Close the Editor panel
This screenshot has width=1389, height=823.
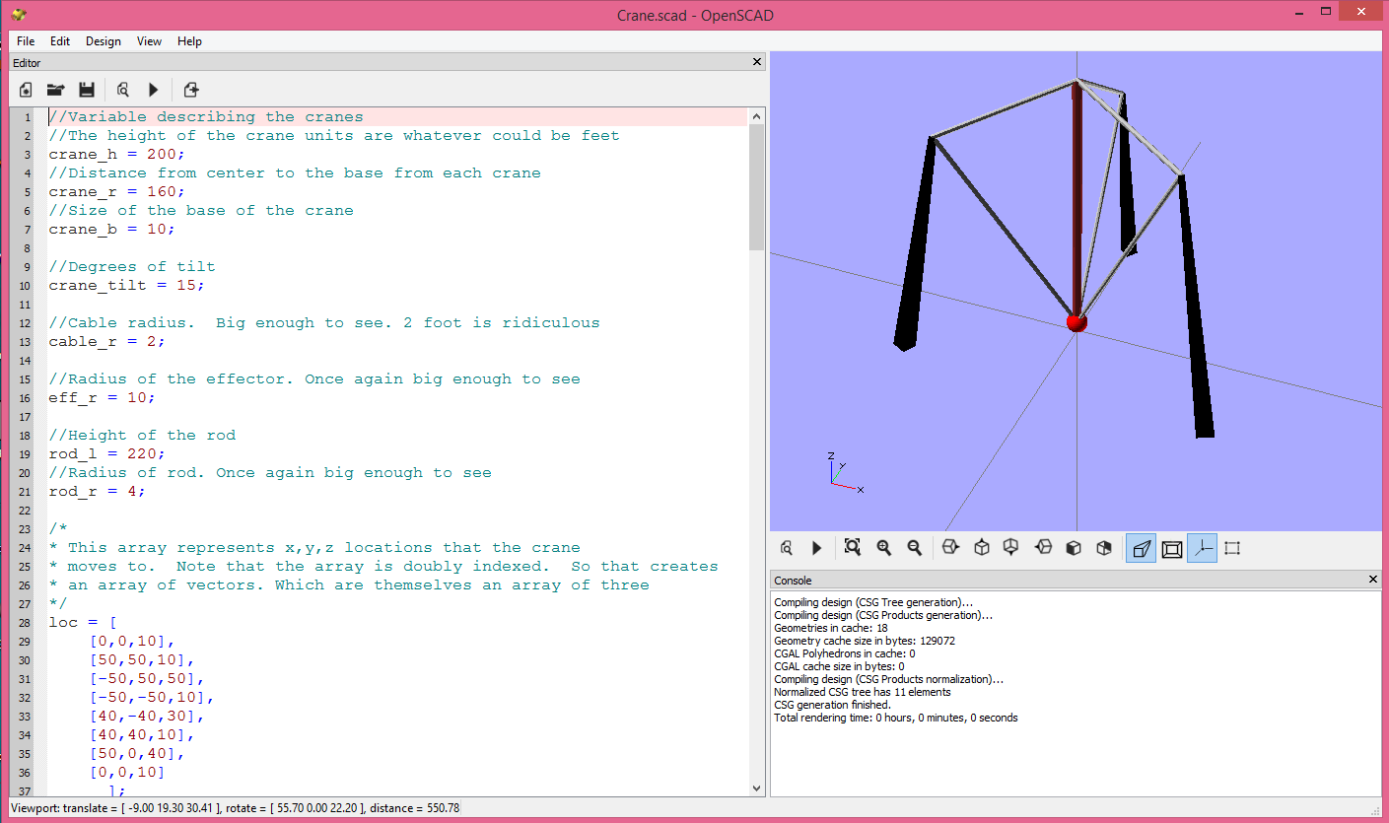(x=756, y=61)
